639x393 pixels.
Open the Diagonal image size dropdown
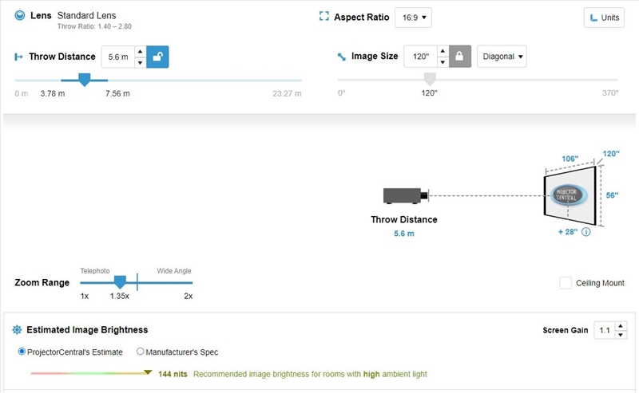click(502, 56)
